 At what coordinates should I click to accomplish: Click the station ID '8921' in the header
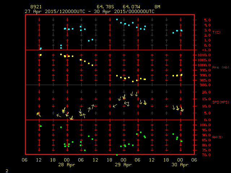(x=36, y=7)
